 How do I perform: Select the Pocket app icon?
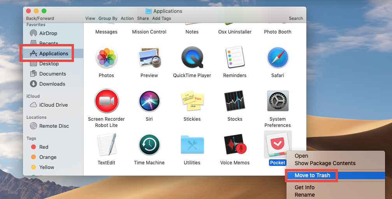[278, 145]
